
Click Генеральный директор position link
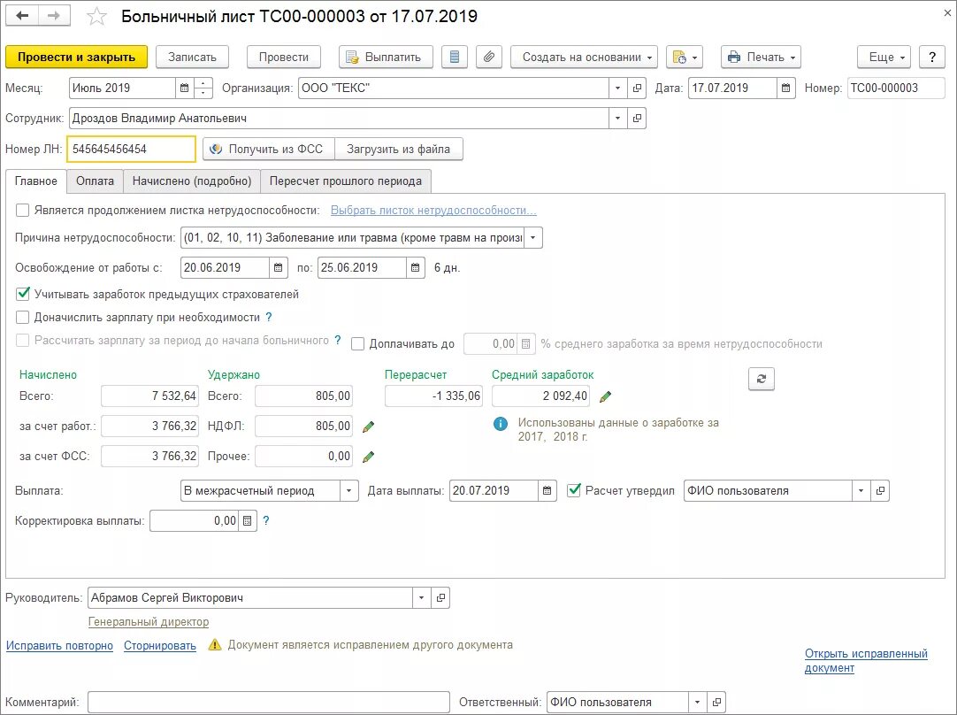click(x=149, y=621)
